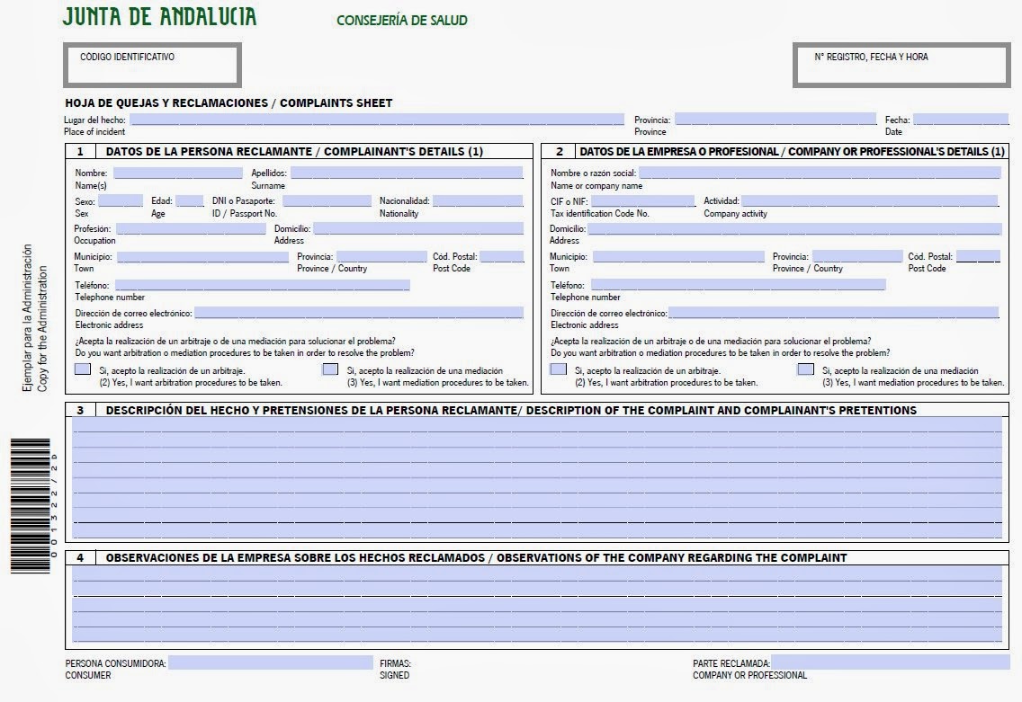This screenshot has height=702, width=1022.
Task: Click the company Provincia field in section 2
Action: (x=857, y=256)
